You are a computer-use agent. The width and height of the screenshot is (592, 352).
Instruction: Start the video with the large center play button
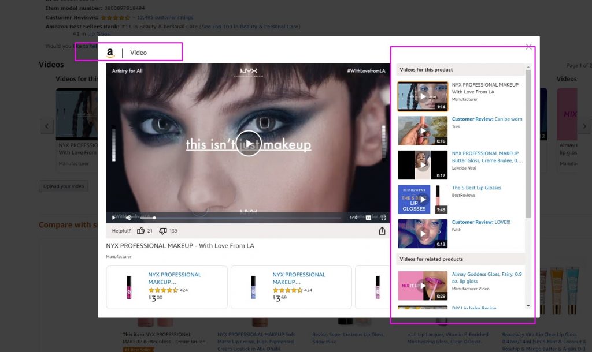coord(249,144)
